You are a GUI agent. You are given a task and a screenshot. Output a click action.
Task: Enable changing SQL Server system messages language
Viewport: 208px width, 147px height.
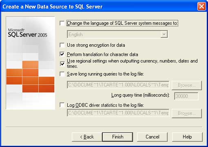62,23
